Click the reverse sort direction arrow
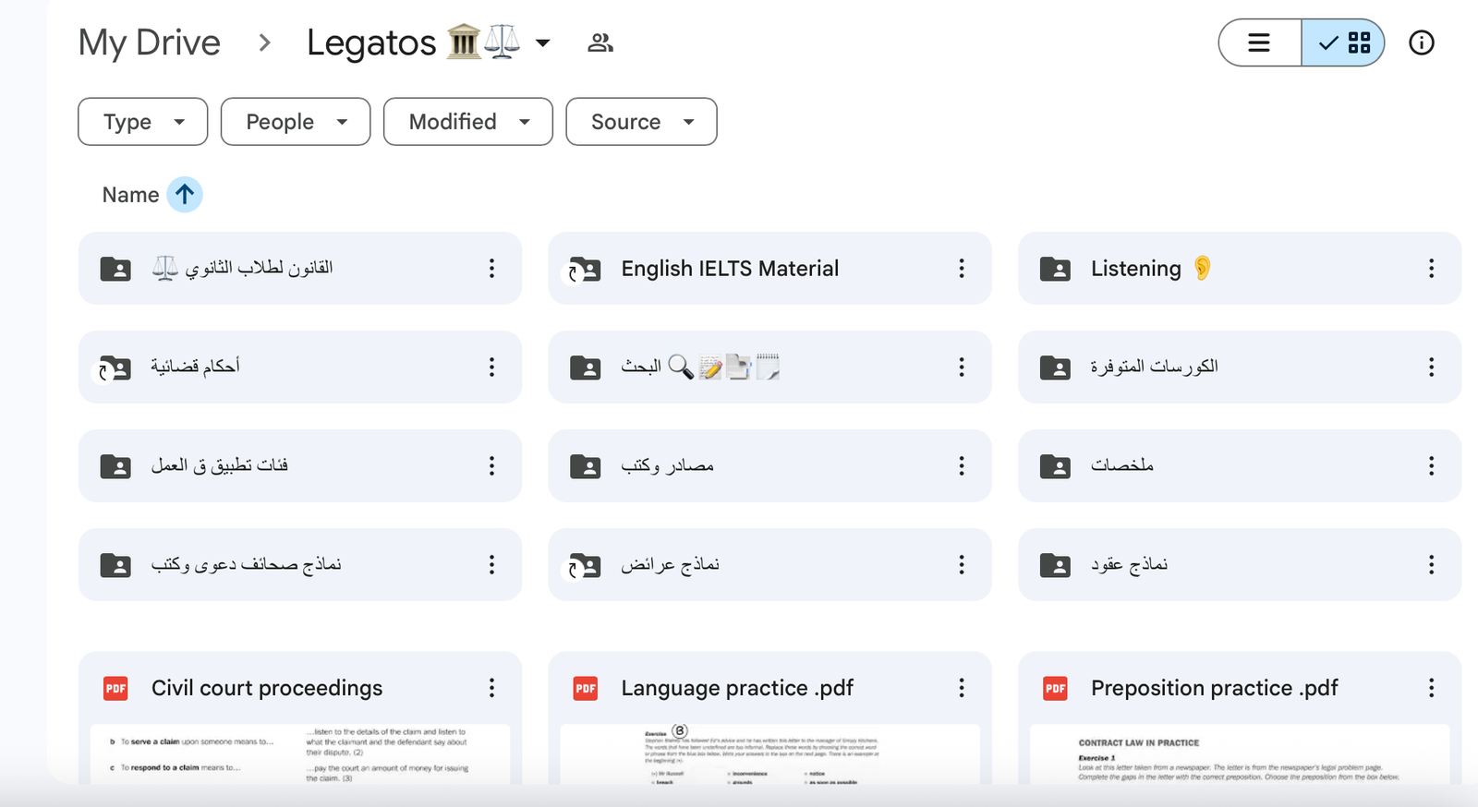This screenshot has height=807, width=1478. tap(185, 195)
